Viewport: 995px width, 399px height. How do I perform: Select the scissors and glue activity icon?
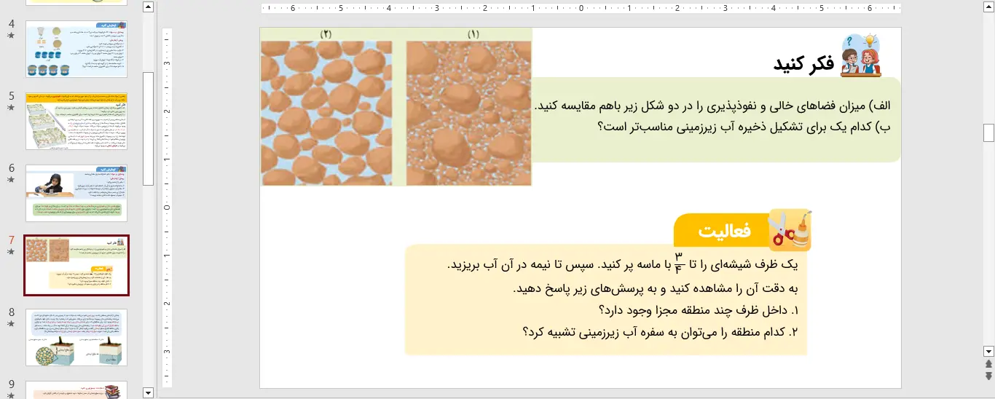(790, 230)
